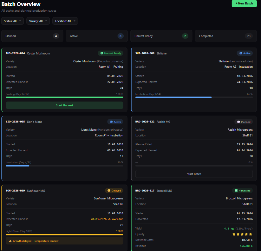Viewport: 261px width, 251px height.
Task: Click the New Batch button
Action: pyautogui.click(x=244, y=3)
